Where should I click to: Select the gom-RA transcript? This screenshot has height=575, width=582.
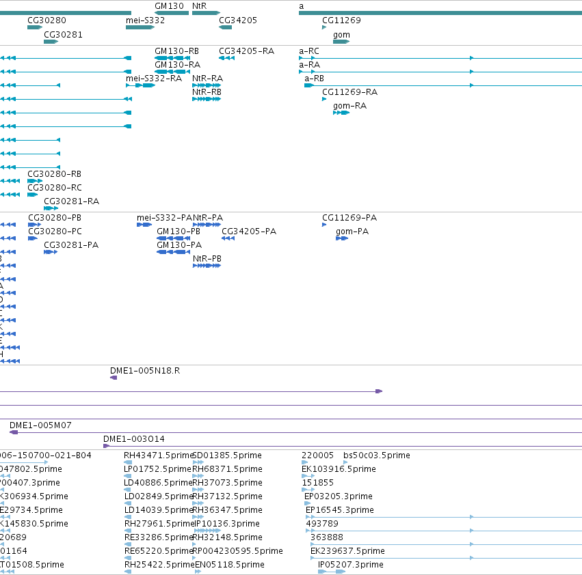[341, 113]
